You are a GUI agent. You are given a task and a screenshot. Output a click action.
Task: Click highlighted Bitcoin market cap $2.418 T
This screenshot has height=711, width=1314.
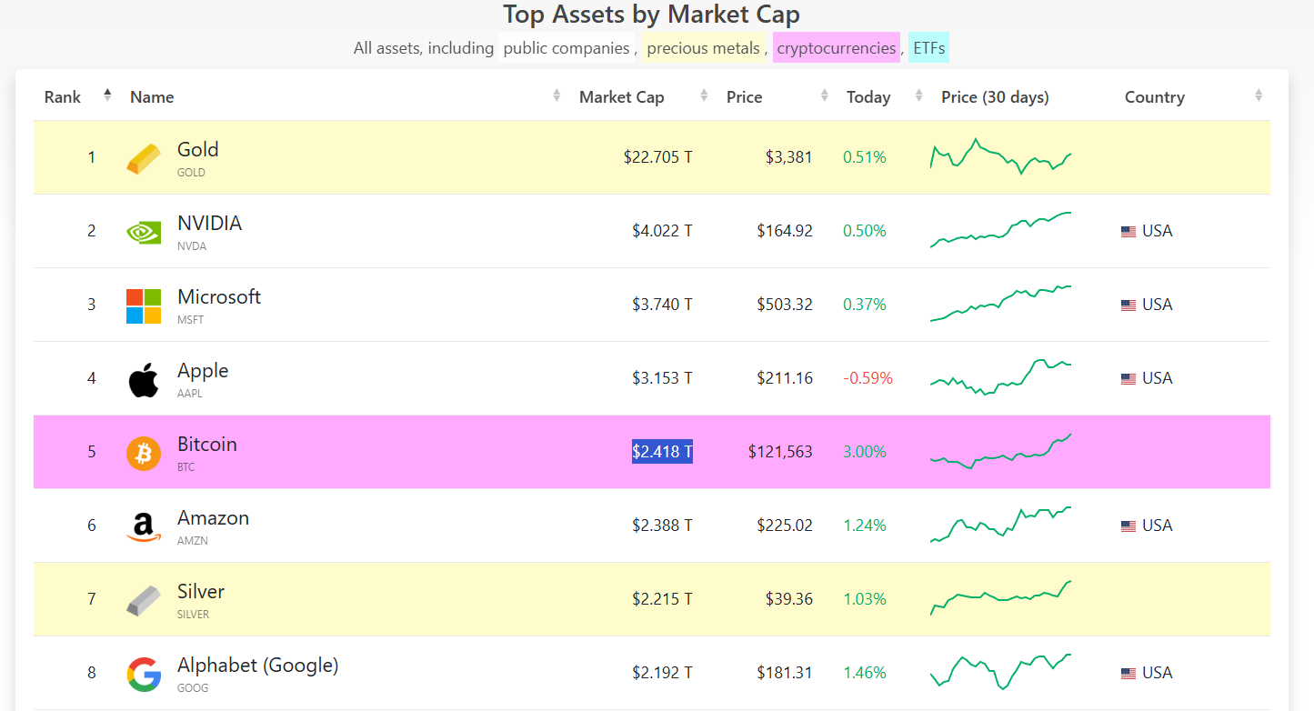tap(662, 452)
